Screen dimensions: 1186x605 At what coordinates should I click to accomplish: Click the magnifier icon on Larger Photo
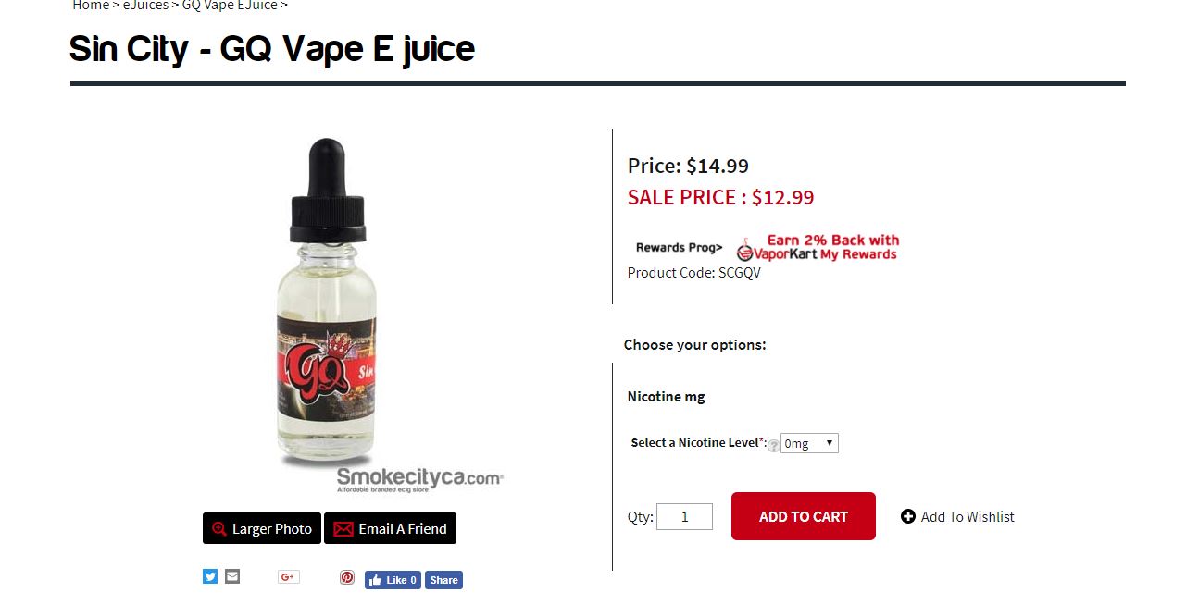click(x=219, y=529)
